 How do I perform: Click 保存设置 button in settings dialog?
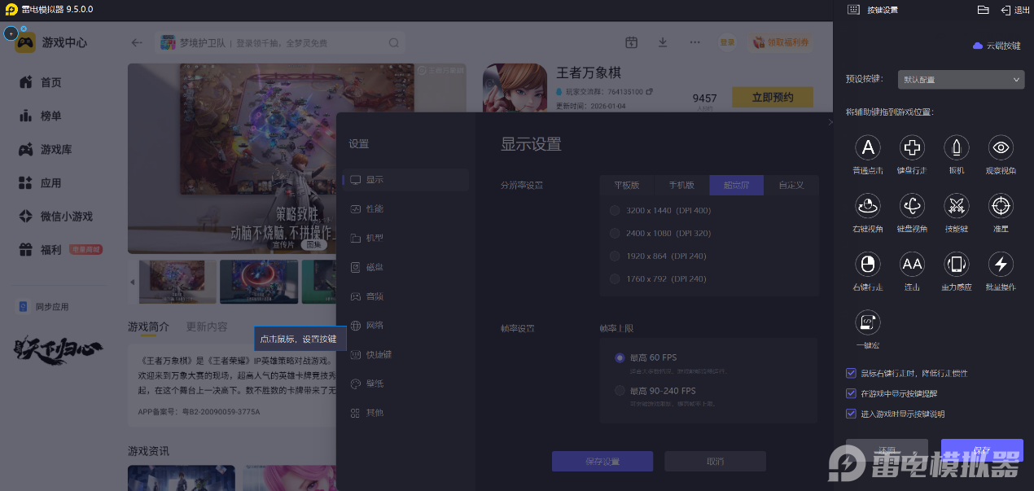click(x=602, y=462)
